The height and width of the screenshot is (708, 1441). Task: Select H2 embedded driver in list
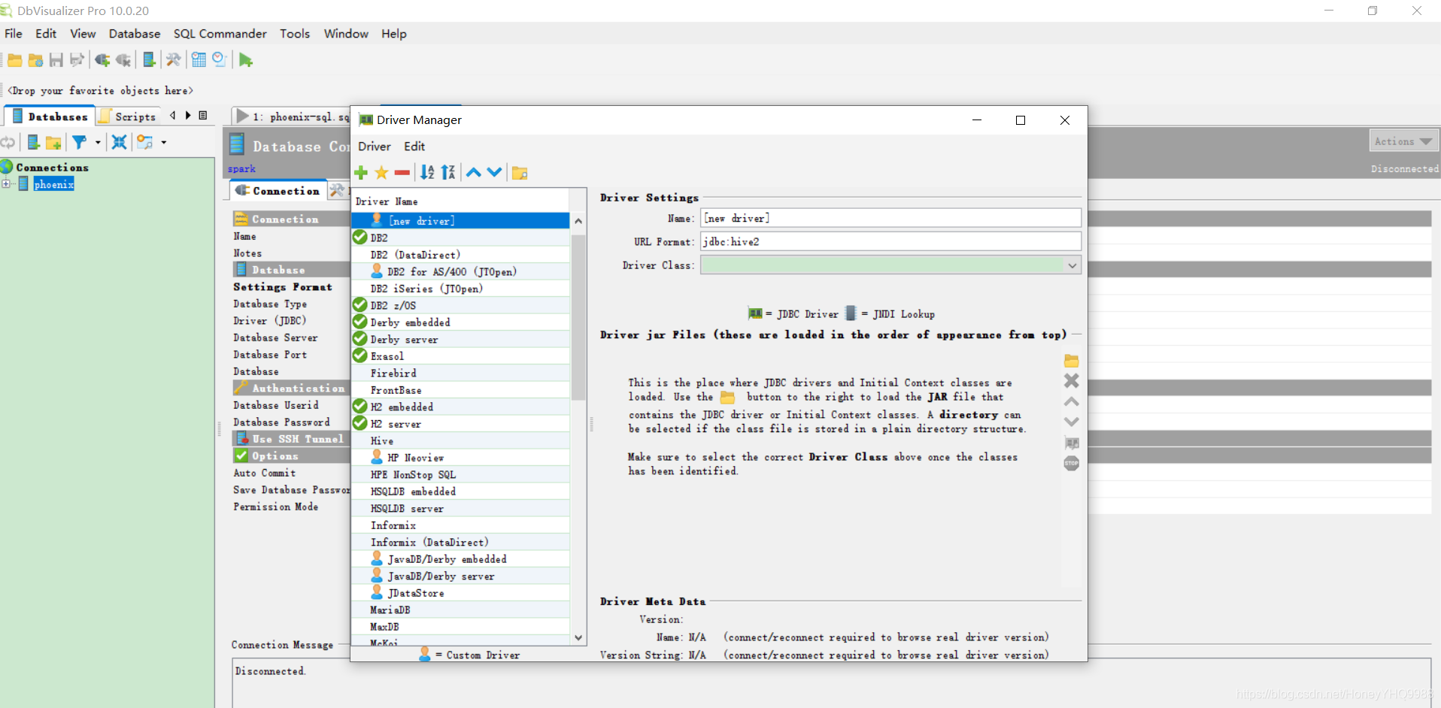coord(460,407)
